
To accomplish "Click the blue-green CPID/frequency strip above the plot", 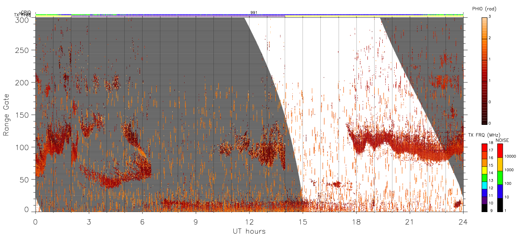I will [249, 14].
